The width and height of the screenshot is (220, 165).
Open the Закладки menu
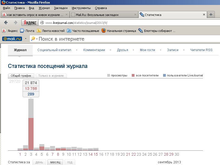point(61,8)
